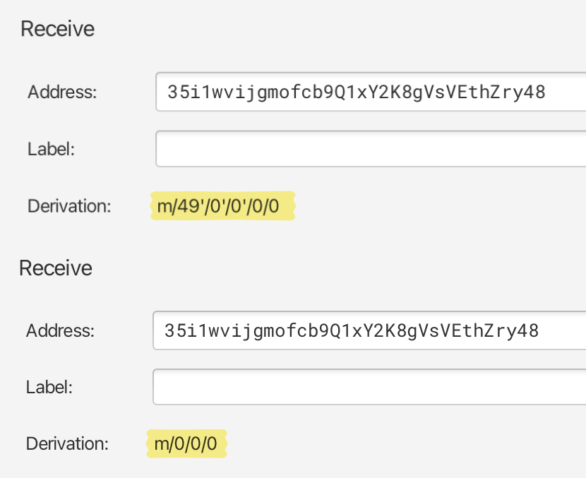Click the address field in the first Receive section
Viewport: 586px width, 478px height.
(x=370, y=92)
